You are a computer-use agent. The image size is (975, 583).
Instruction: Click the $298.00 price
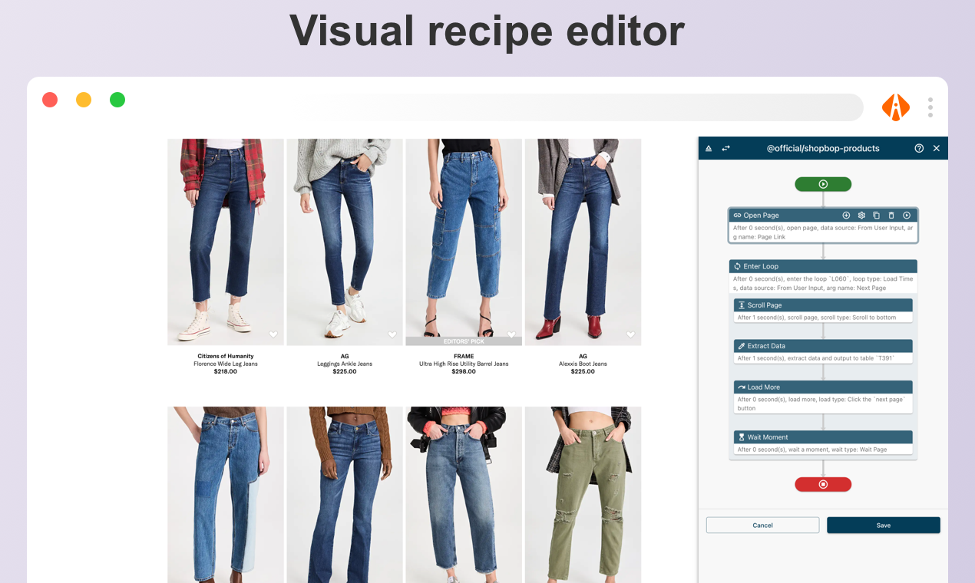point(464,371)
